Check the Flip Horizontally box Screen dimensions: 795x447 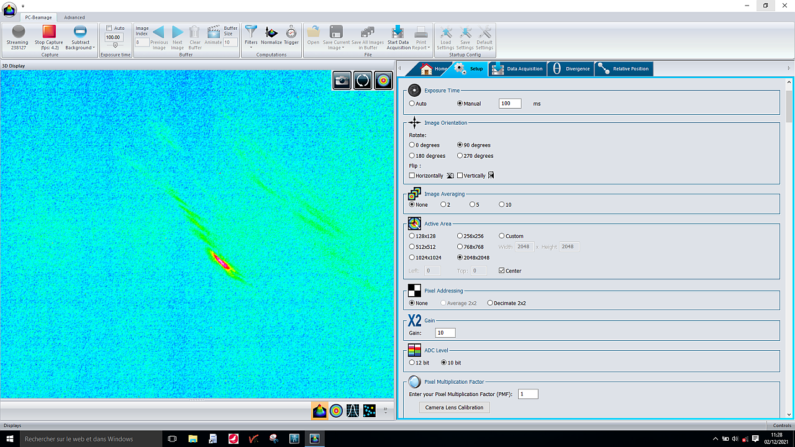[412, 176]
